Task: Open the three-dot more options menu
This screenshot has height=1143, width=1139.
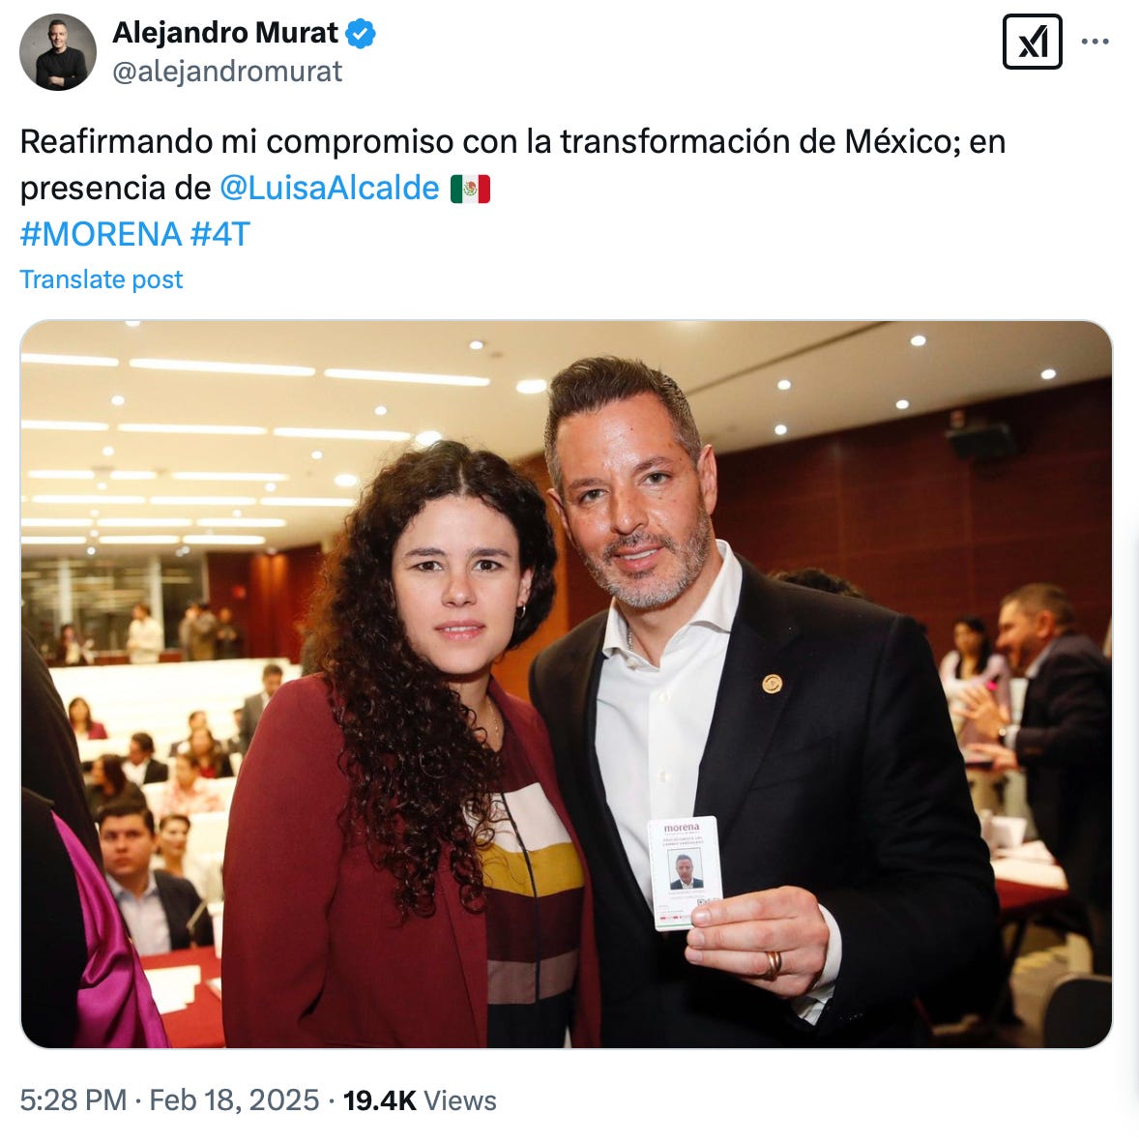Action: [1095, 42]
